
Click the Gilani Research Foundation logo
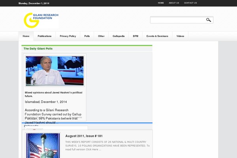[41, 20]
